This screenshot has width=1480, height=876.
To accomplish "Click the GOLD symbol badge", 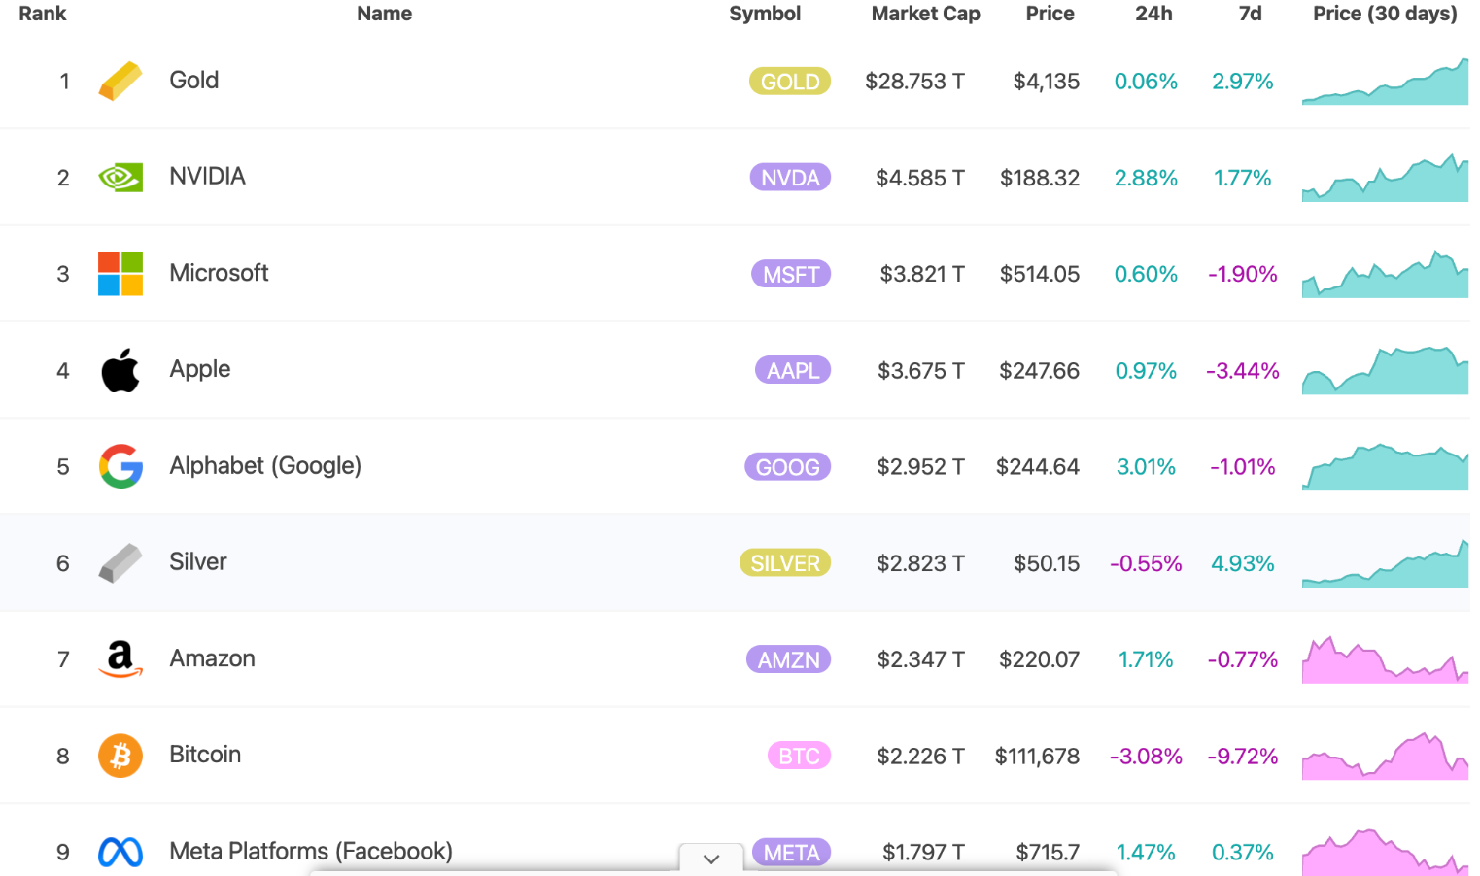I will coord(789,81).
